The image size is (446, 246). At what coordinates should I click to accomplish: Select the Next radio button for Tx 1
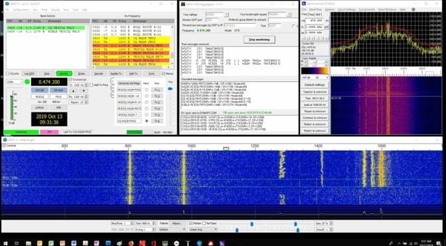pos(147,89)
